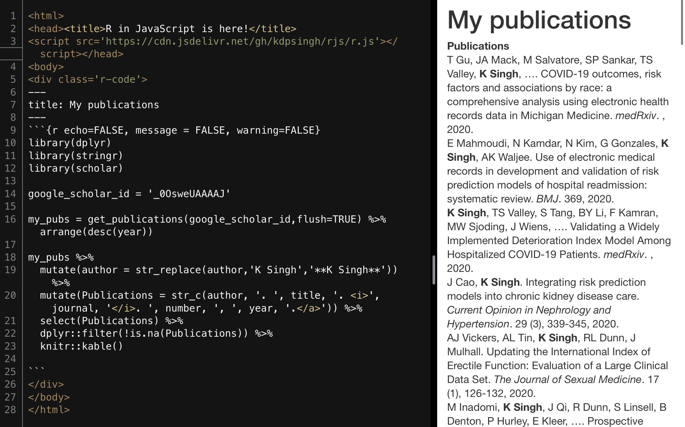Viewport: 685px width, 427px height.
Task: Place cursor on 'library(scholar)' line
Action: point(76,168)
